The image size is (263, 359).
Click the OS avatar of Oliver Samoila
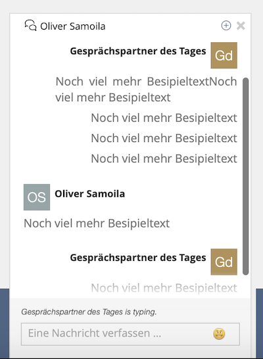(x=37, y=197)
